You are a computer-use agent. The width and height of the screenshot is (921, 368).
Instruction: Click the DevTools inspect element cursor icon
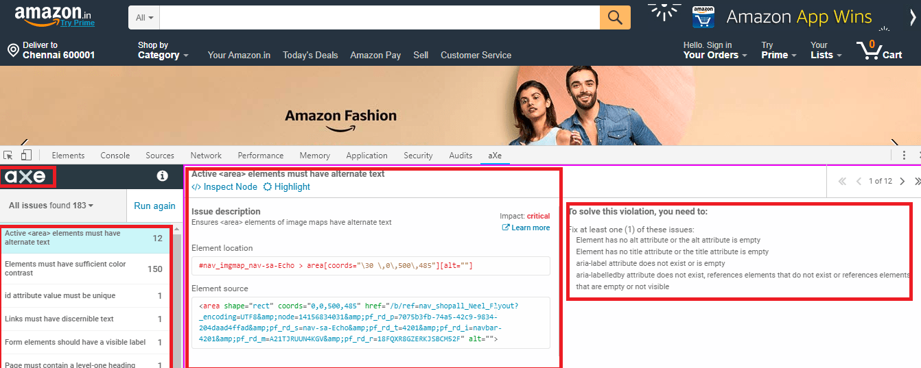(8, 156)
